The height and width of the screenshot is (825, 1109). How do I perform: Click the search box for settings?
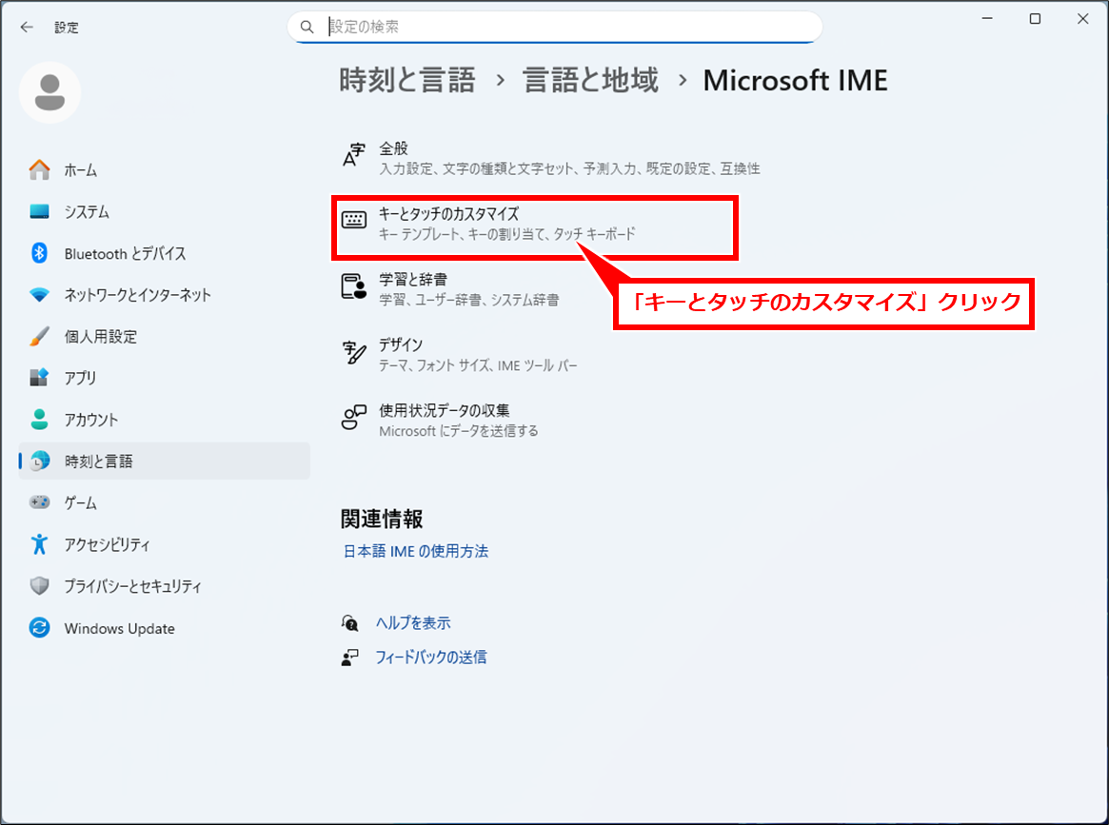(554, 27)
